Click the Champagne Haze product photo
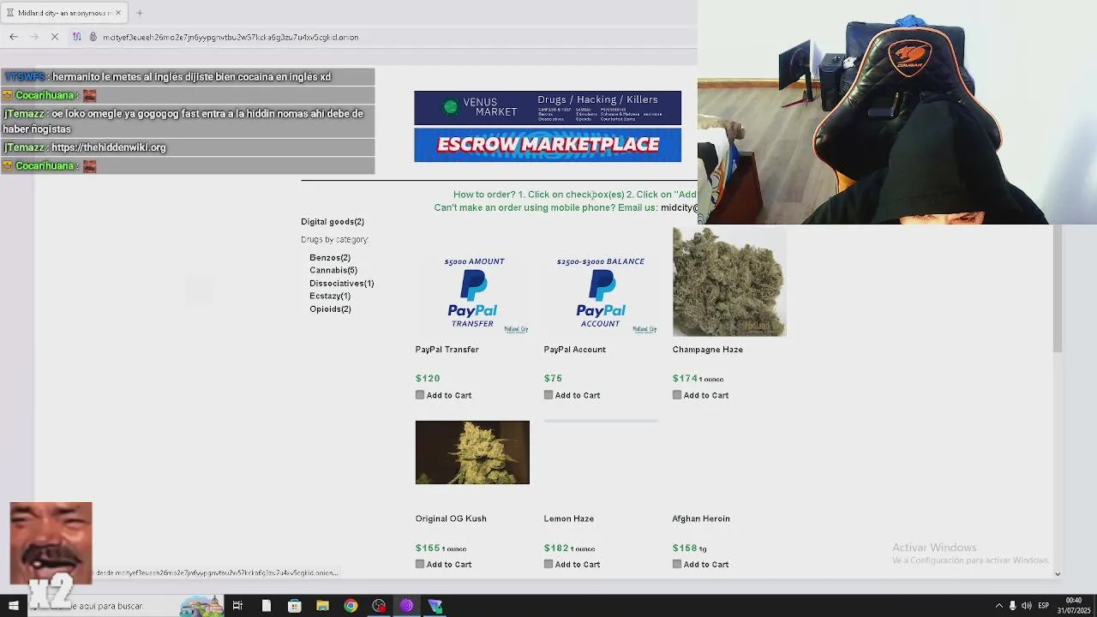 click(729, 282)
